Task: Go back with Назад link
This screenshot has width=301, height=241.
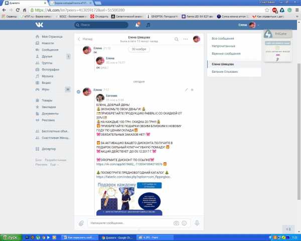Action: click(85, 39)
